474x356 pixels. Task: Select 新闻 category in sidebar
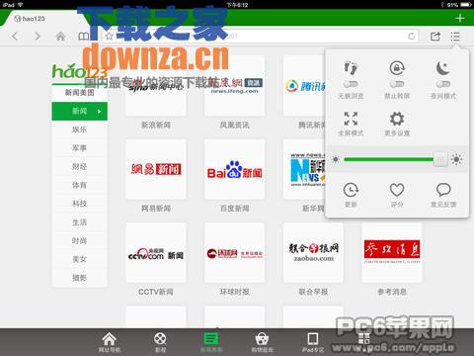(x=79, y=112)
